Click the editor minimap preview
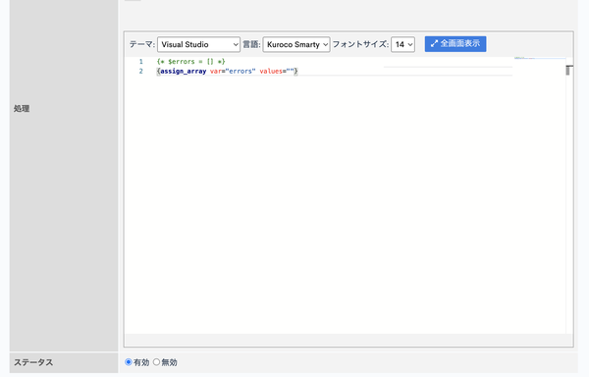The image size is (589, 377). (539, 59)
